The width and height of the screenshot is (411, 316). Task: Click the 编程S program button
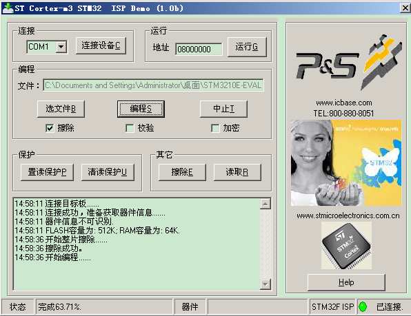pyautogui.click(x=141, y=109)
